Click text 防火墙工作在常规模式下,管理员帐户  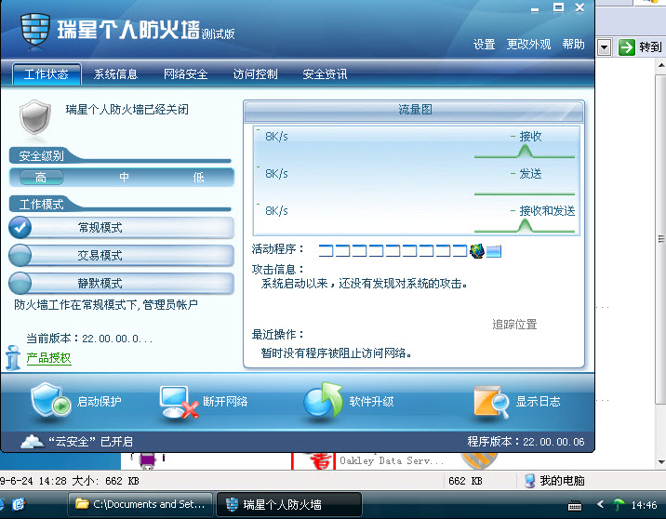[x=106, y=305]
